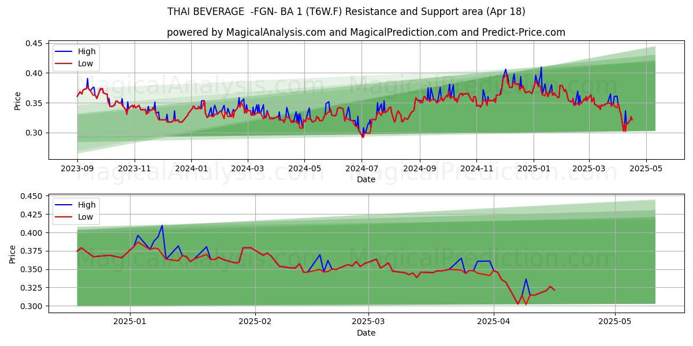Click the 'Price' axis label of upper chart
Screen dimensions: 693x346
click(x=17, y=101)
